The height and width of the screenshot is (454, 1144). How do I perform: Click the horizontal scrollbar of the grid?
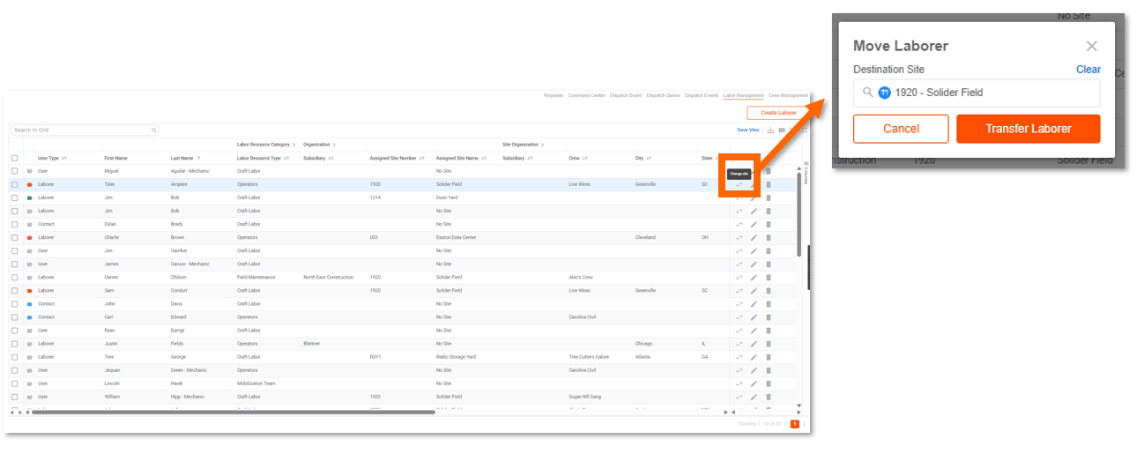pos(234,412)
